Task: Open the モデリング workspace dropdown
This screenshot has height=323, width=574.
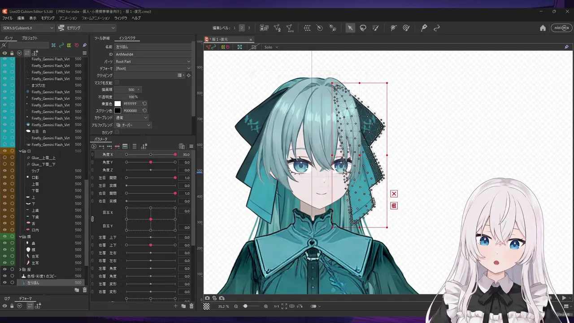Action: tap(87, 28)
